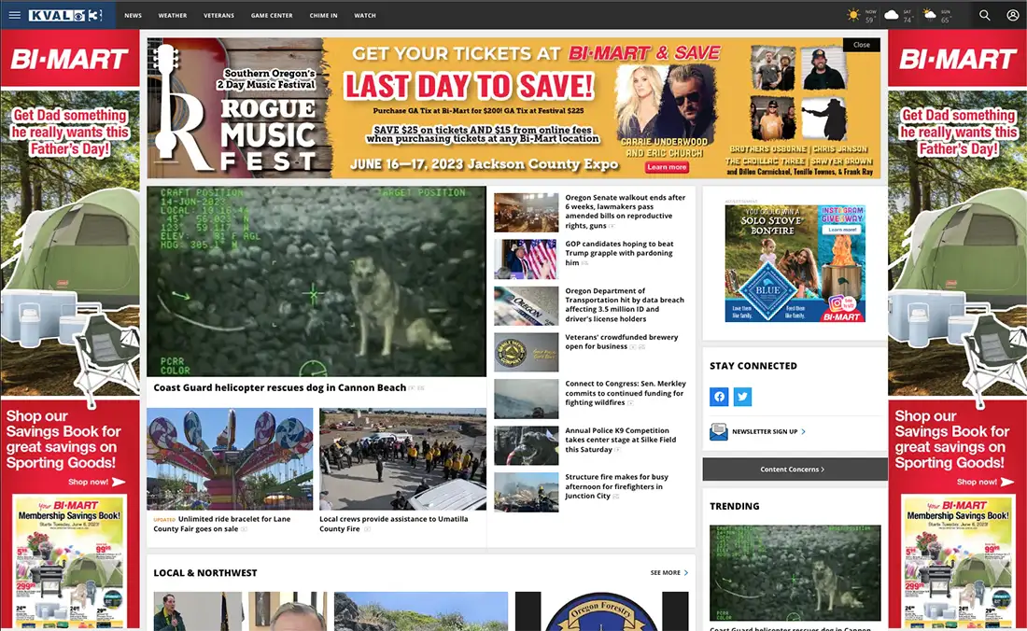
Task: Click the left Bi-Mart logo banner
Action: click(69, 59)
